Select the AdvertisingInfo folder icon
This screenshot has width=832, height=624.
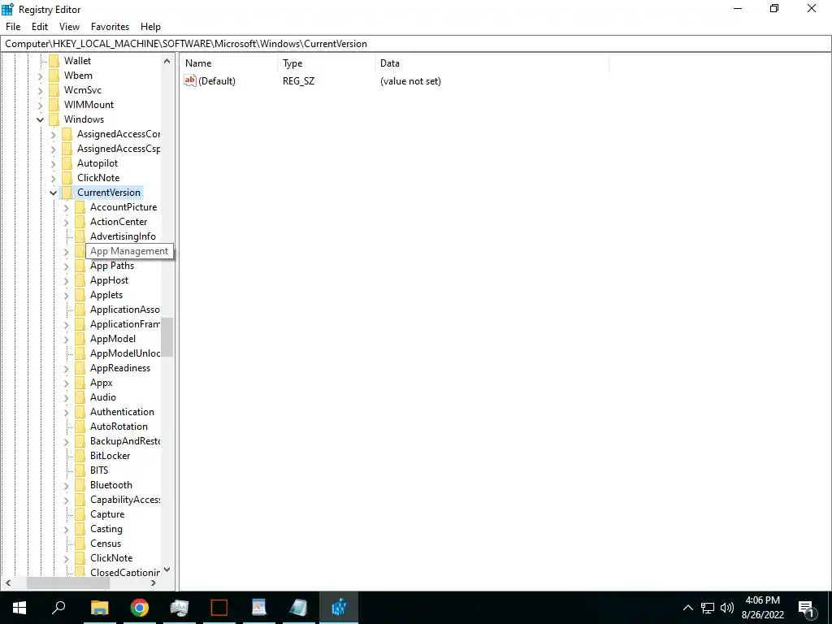click(80, 236)
